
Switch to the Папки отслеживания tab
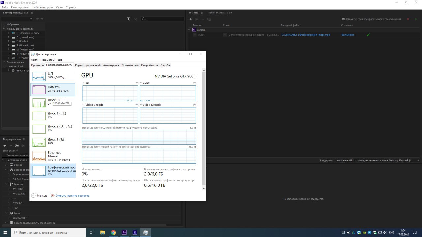pos(220,13)
